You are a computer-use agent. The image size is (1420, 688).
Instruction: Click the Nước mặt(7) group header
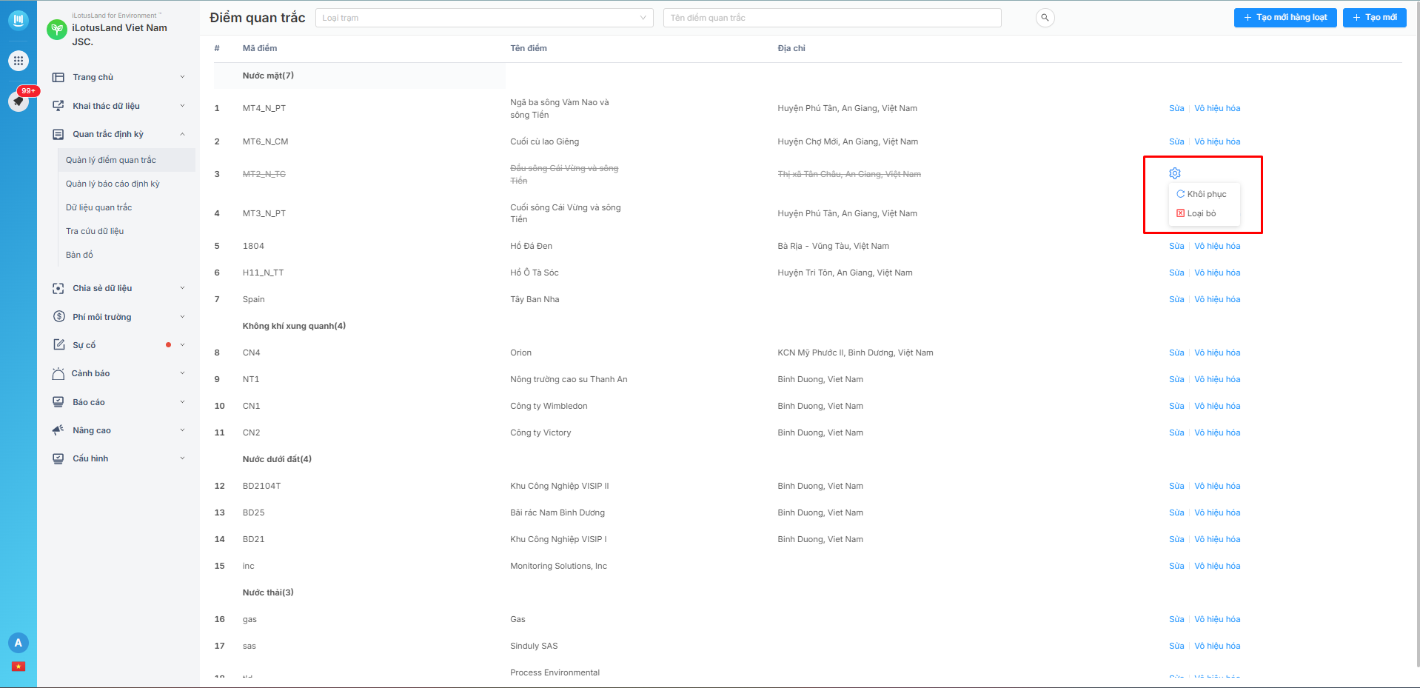(268, 76)
